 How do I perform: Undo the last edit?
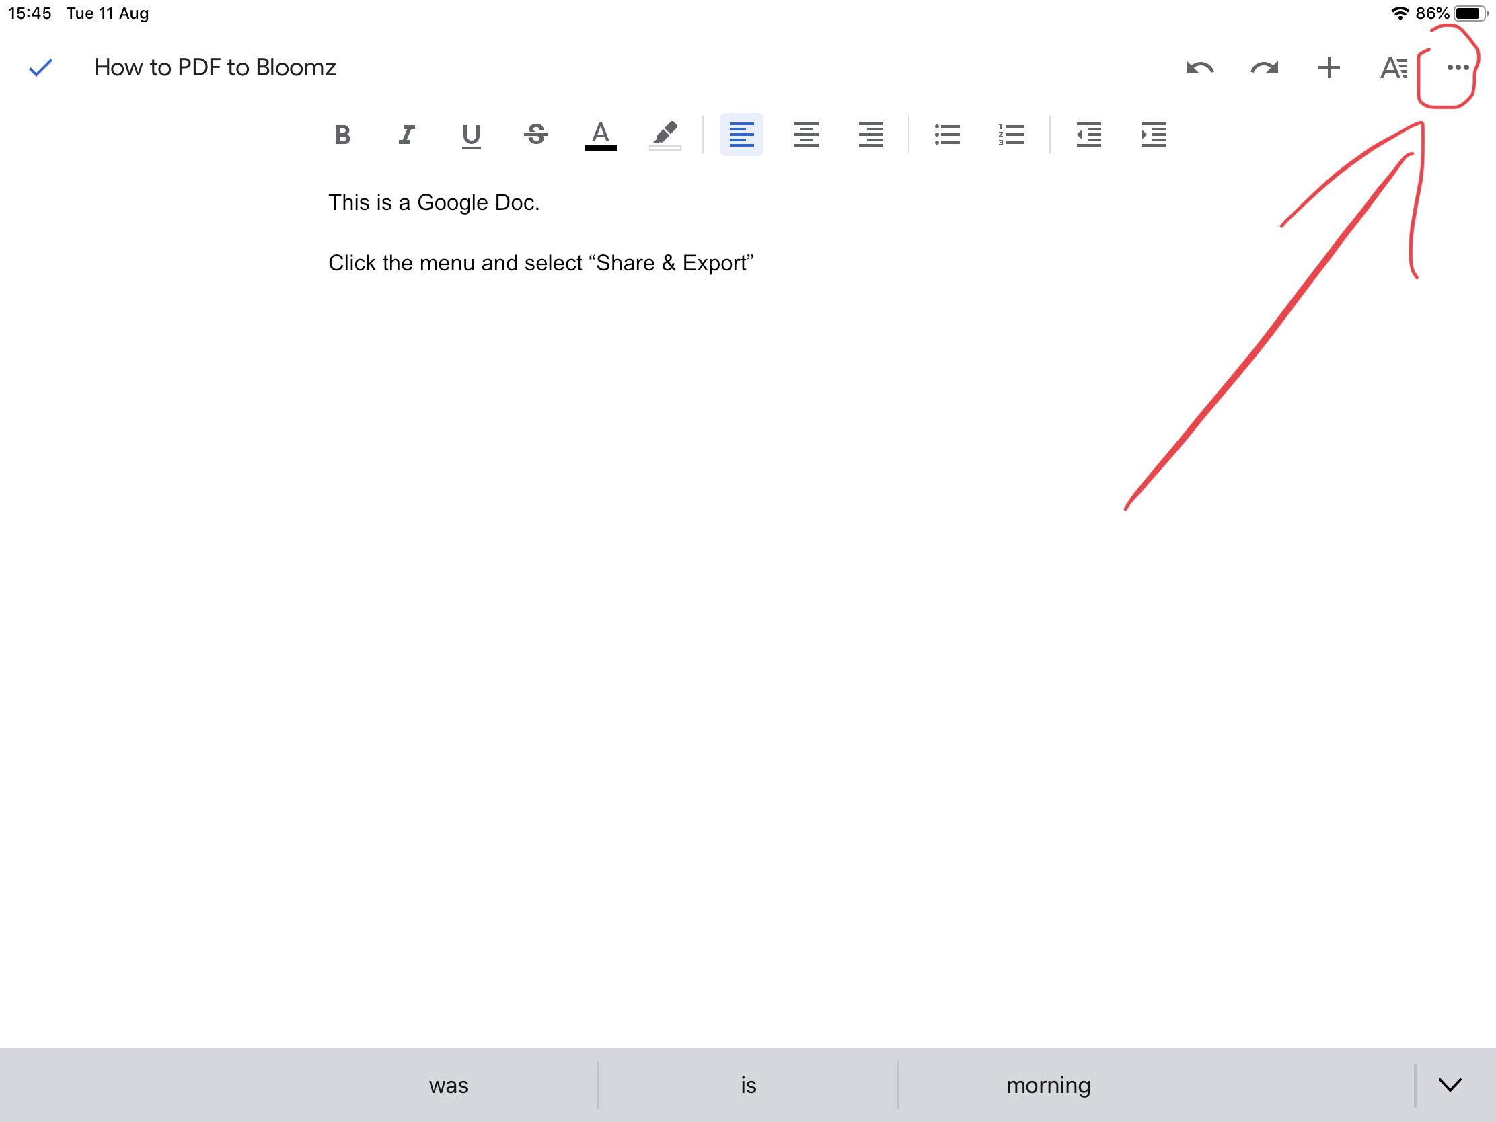point(1200,68)
